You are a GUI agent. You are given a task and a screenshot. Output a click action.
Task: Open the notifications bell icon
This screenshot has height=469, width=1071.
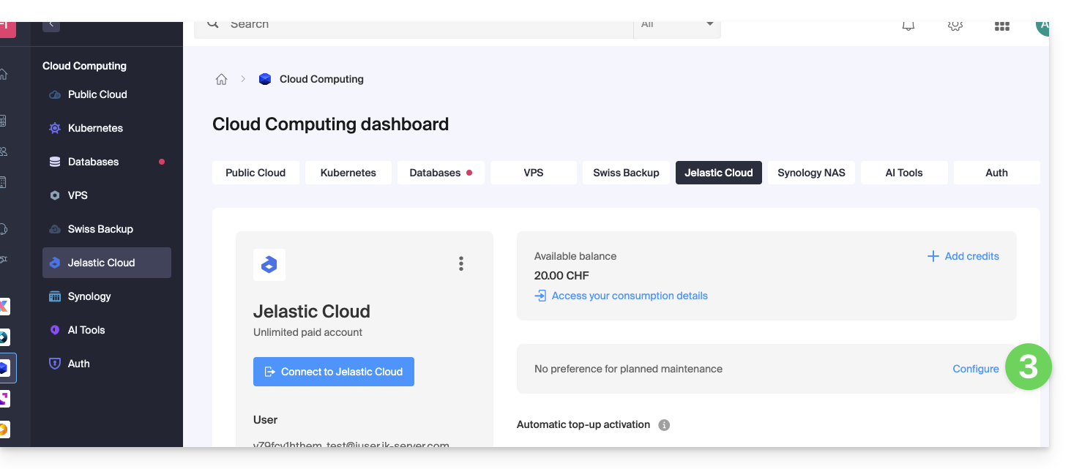tap(908, 26)
